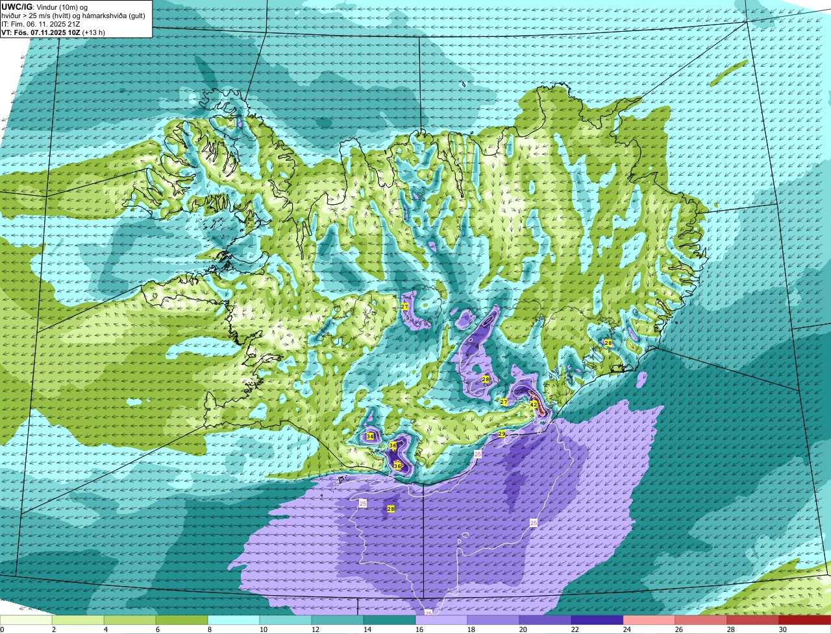Click the 16–18 m/s lavender legend swatch

441,620
